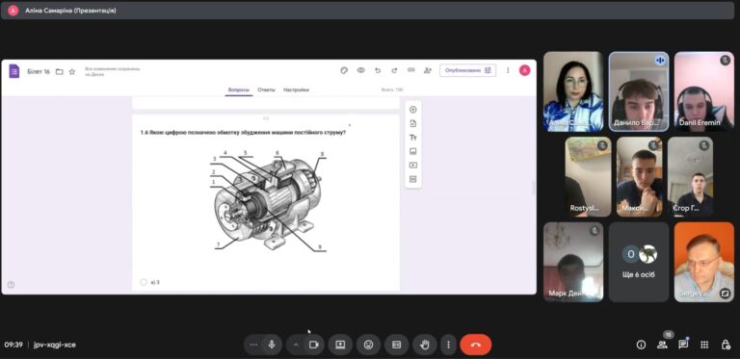Redo the last form change
The image size is (740, 359).
click(x=394, y=70)
